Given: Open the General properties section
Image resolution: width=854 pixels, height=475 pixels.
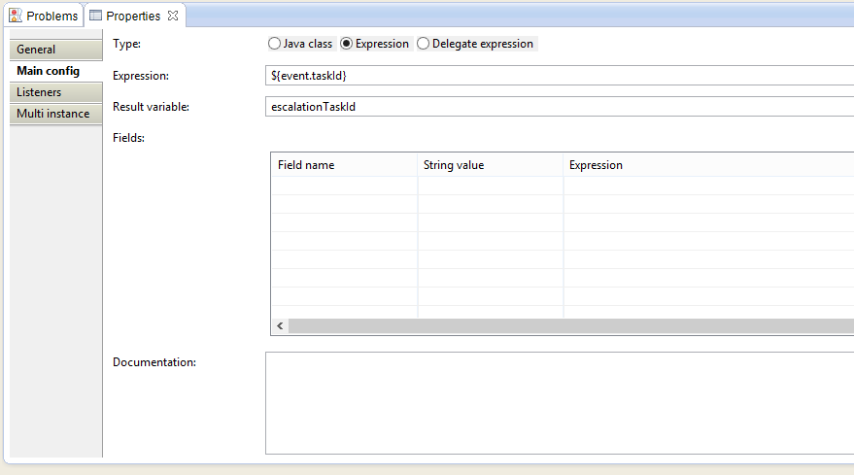Looking at the screenshot, I should 56,50.
